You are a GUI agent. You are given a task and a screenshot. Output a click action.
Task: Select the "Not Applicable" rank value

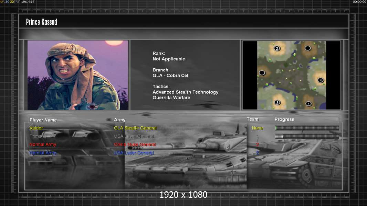(x=169, y=59)
